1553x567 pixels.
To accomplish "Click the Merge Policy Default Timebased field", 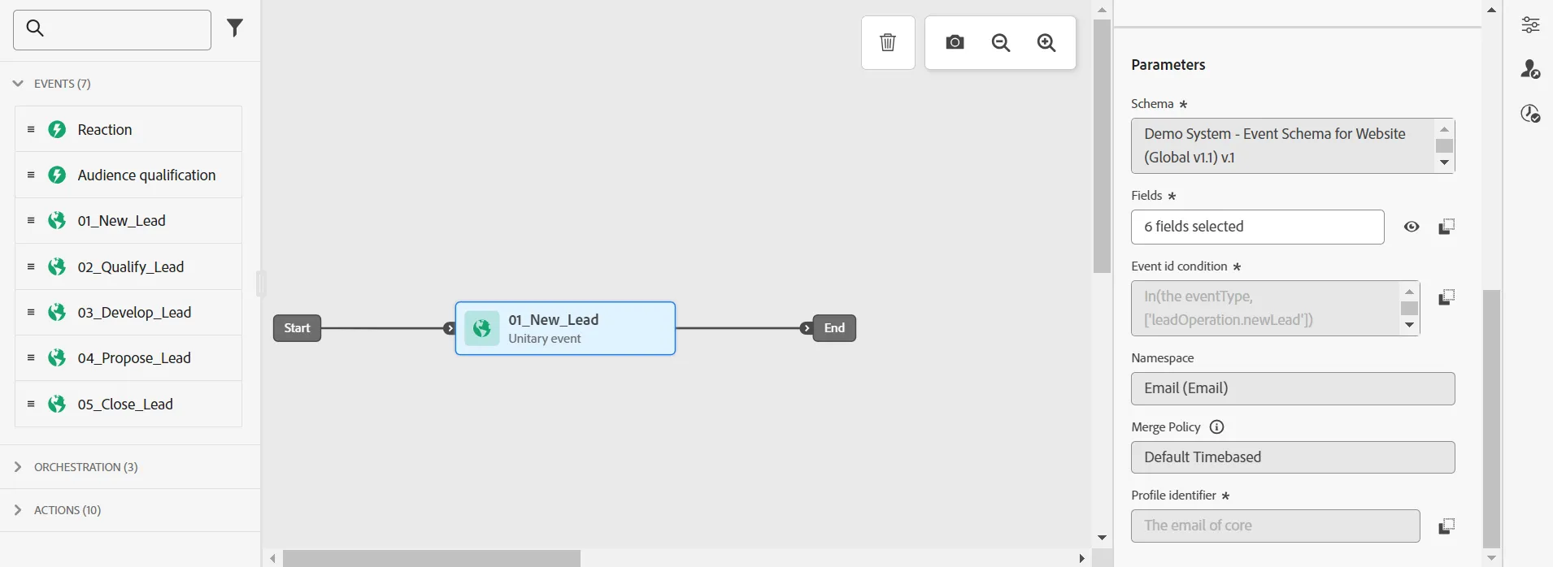I will (x=1293, y=457).
